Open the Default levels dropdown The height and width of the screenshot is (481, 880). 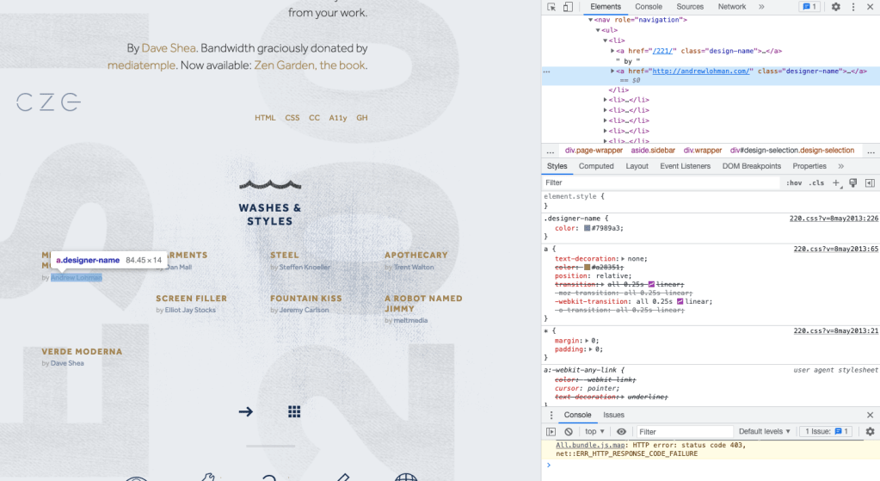765,431
